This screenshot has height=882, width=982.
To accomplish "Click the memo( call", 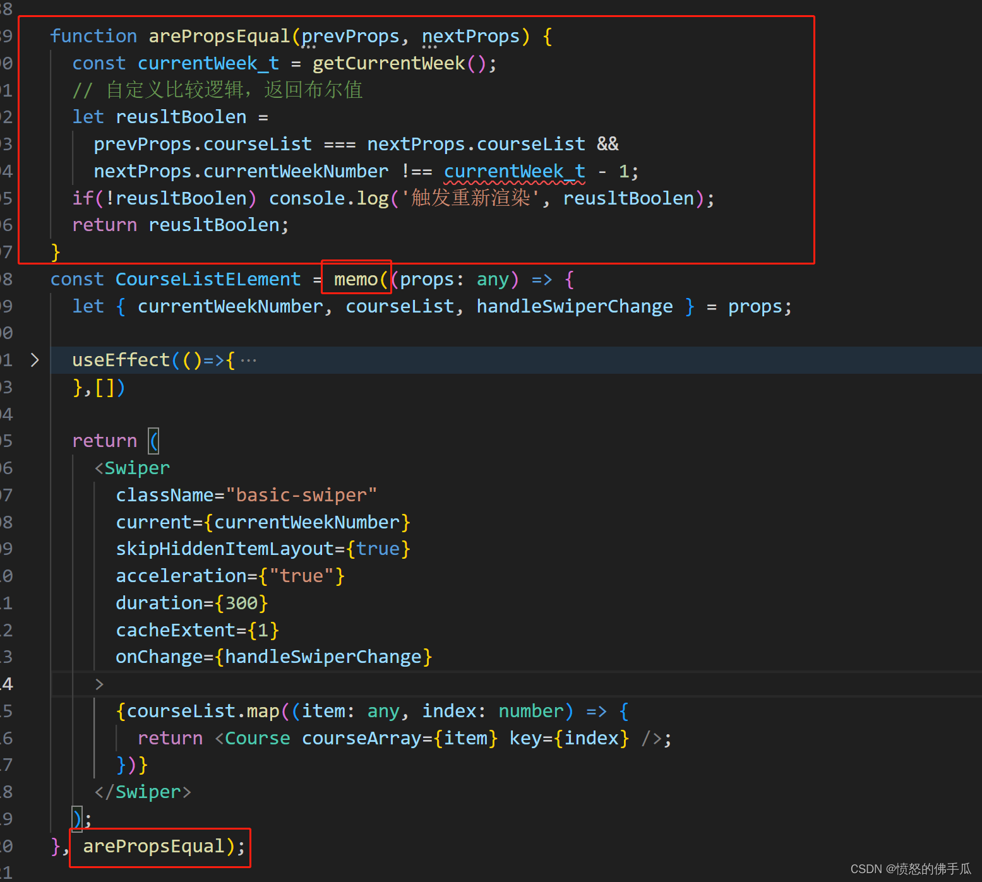I will click(361, 279).
